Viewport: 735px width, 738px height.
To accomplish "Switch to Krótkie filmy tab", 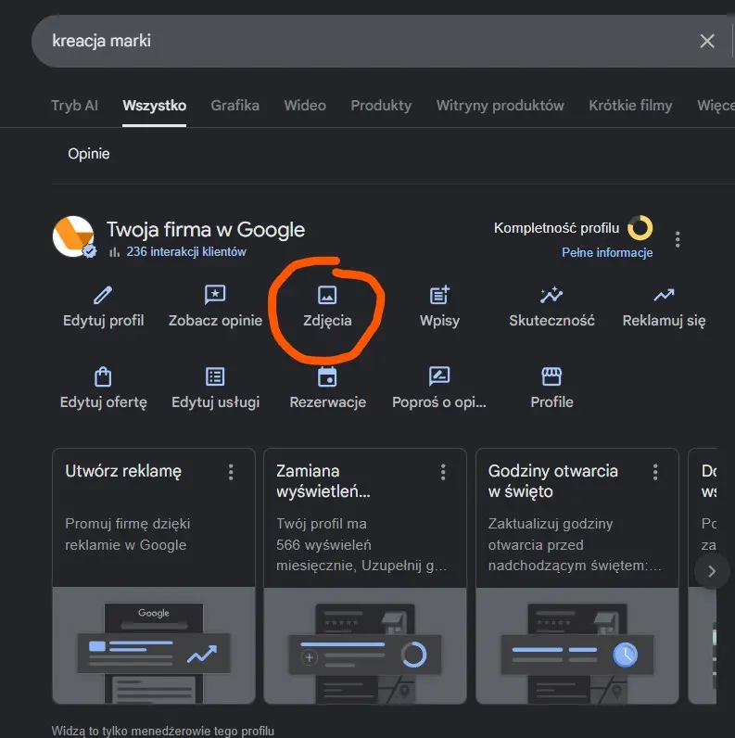I will [x=630, y=106].
